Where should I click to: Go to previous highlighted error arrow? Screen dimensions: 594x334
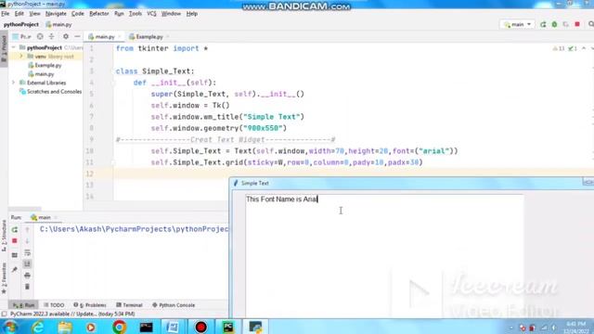click(584, 48)
